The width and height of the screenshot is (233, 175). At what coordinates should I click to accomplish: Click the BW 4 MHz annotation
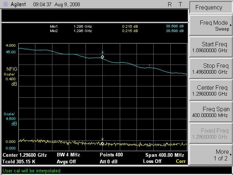(x=68, y=155)
